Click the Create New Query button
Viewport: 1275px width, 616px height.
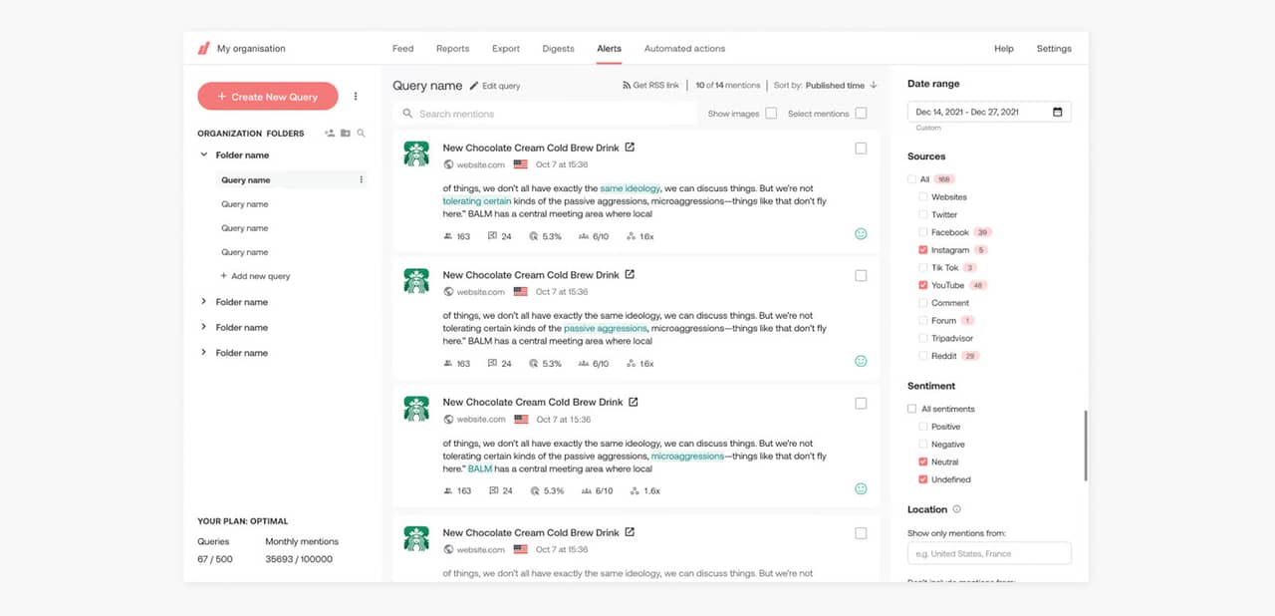click(266, 97)
